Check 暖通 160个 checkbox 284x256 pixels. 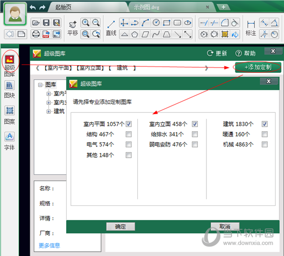click(x=265, y=134)
